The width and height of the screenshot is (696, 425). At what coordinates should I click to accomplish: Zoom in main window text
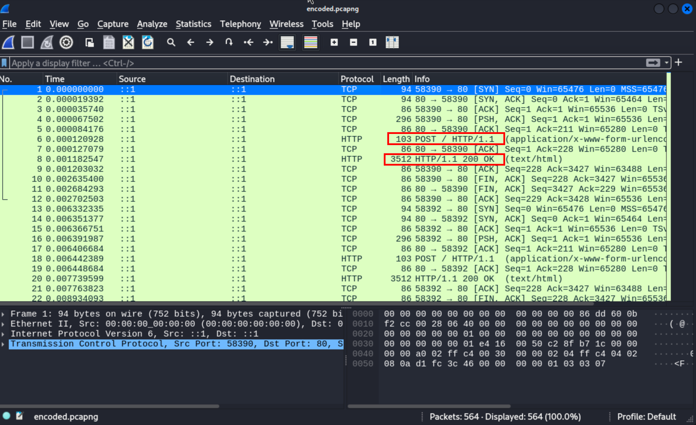[x=334, y=42]
